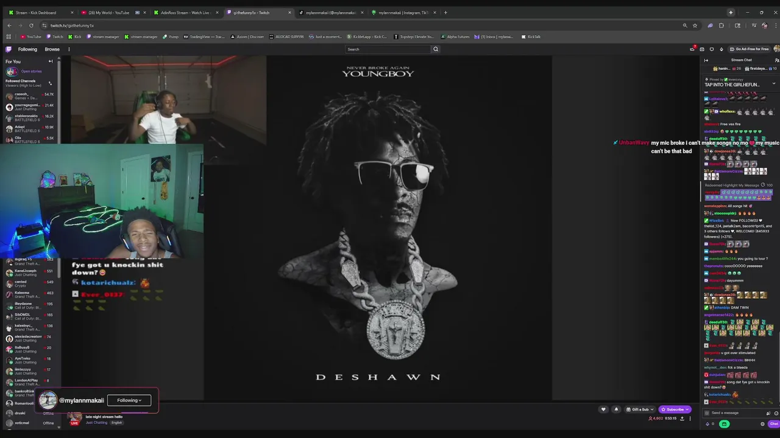Open chat settings gear
The image size is (780, 438).
click(x=762, y=424)
